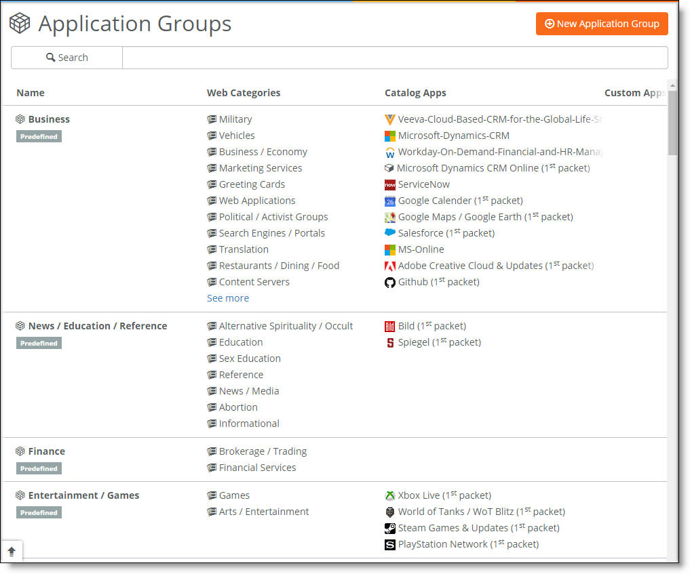Select the Spiegel catalog app icon
Image resolution: width=690 pixels, height=574 pixels.
tap(390, 342)
